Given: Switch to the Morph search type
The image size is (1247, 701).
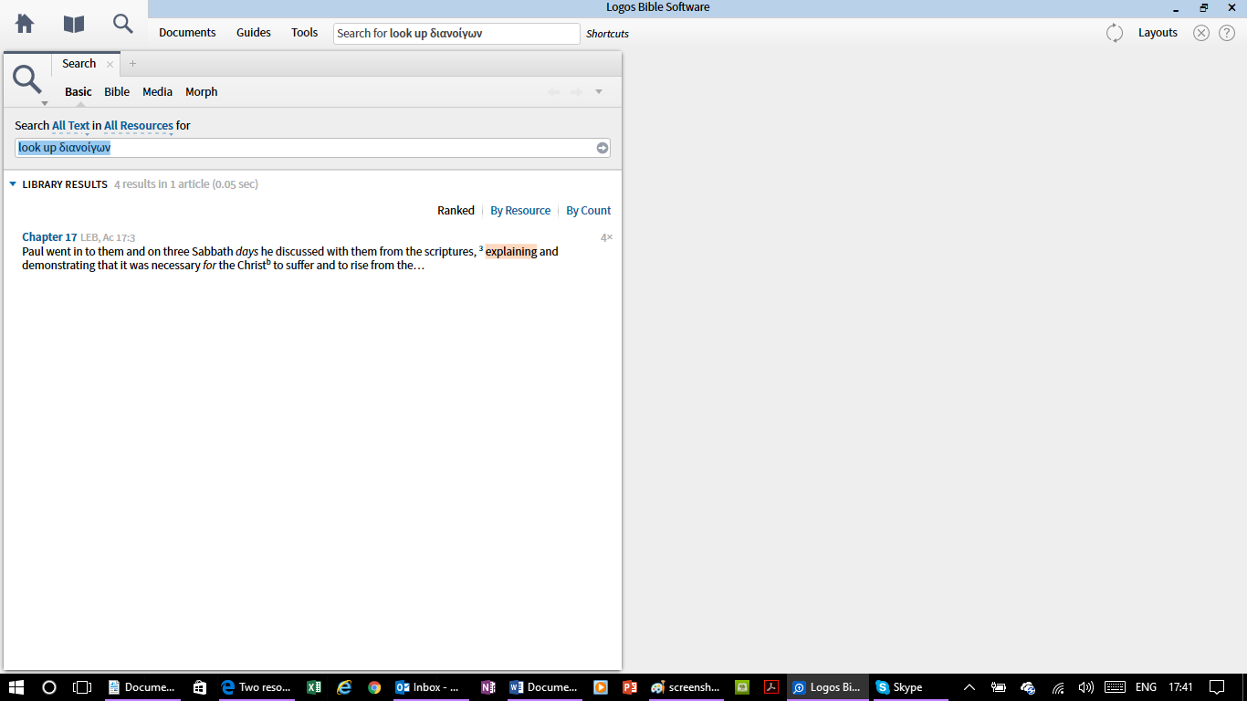Looking at the screenshot, I should [x=201, y=92].
